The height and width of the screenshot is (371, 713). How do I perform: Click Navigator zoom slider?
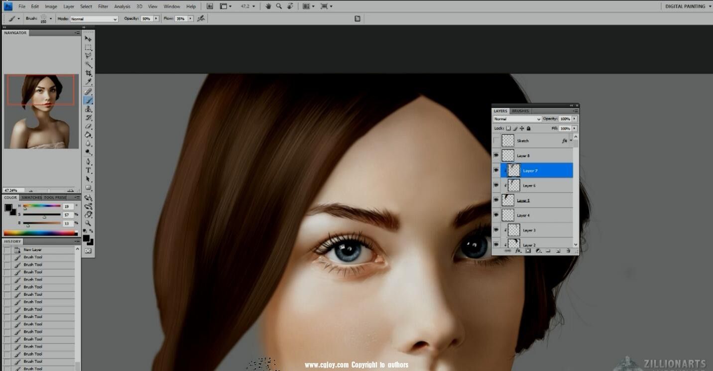pyautogui.click(x=50, y=190)
